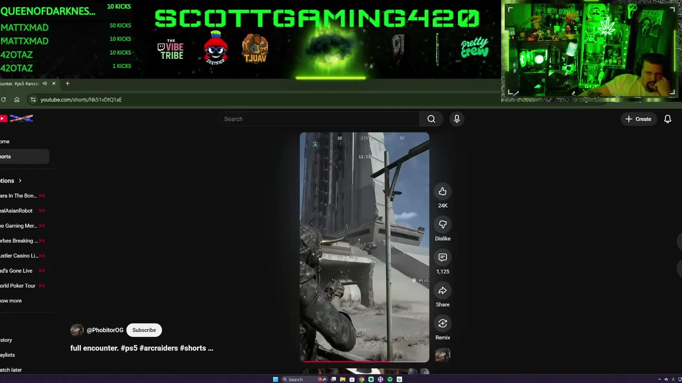The image size is (682, 383).
Task: Open the comments showing 1,125
Action: pos(443,257)
